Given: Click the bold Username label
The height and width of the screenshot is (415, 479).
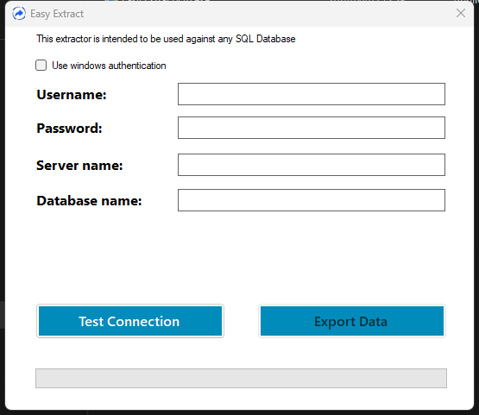Looking at the screenshot, I should (x=72, y=95).
